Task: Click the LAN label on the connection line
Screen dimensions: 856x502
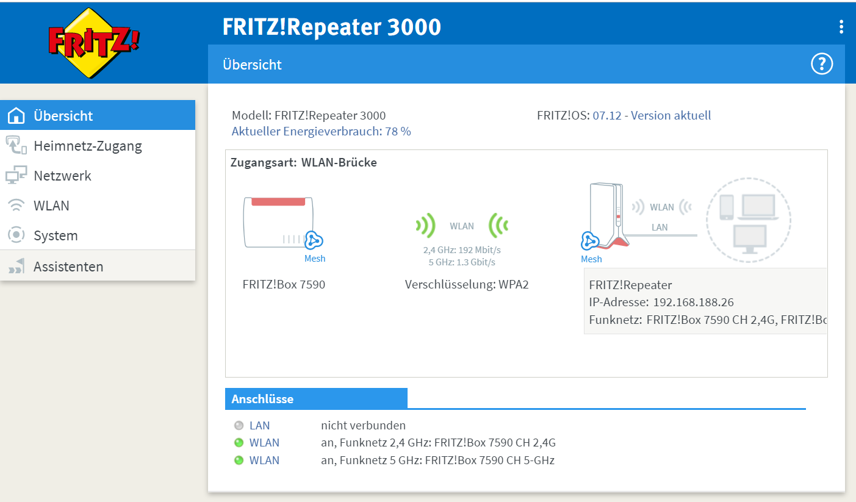Action: pyautogui.click(x=660, y=228)
